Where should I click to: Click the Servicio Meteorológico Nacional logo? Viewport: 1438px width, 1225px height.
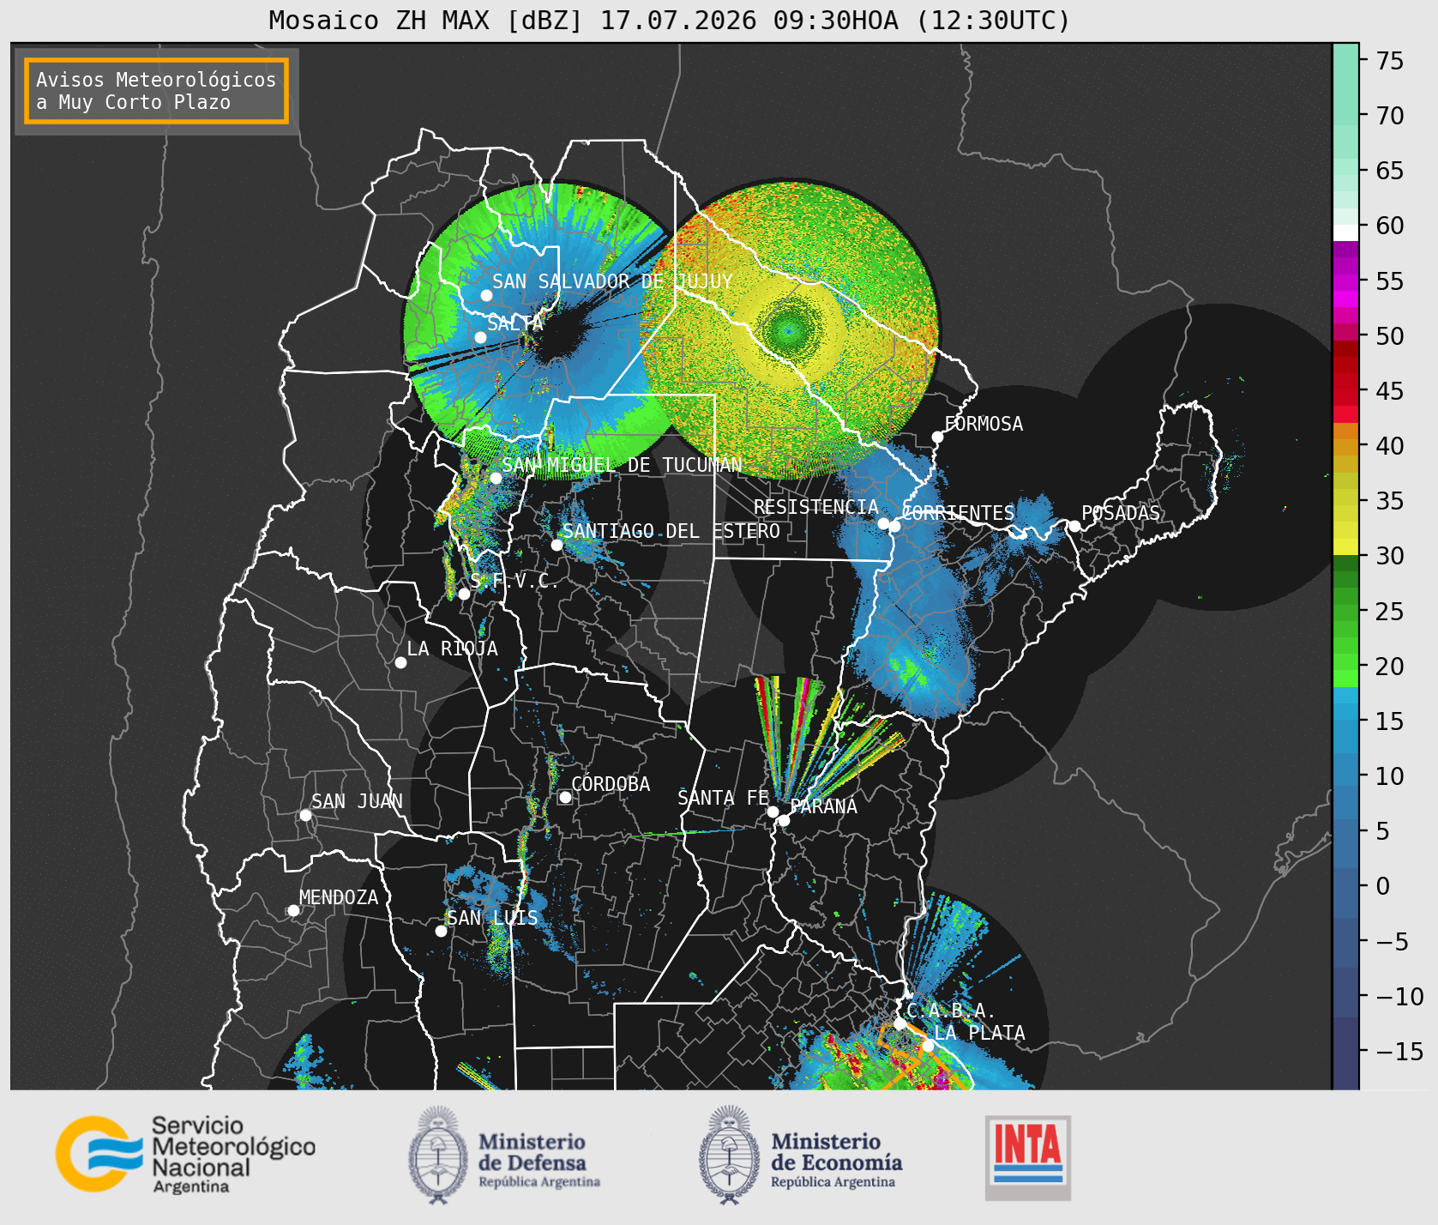click(x=186, y=1154)
